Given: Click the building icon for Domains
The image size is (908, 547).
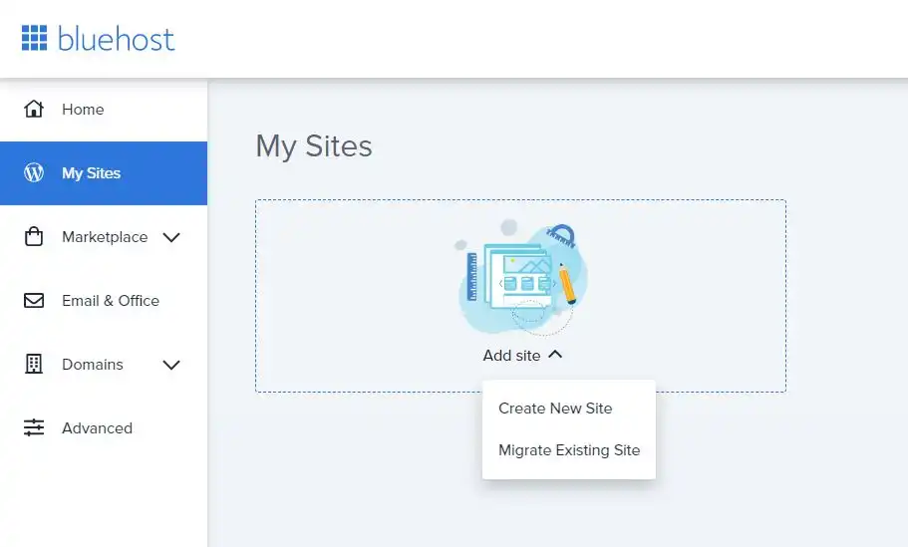Looking at the screenshot, I should coord(34,364).
